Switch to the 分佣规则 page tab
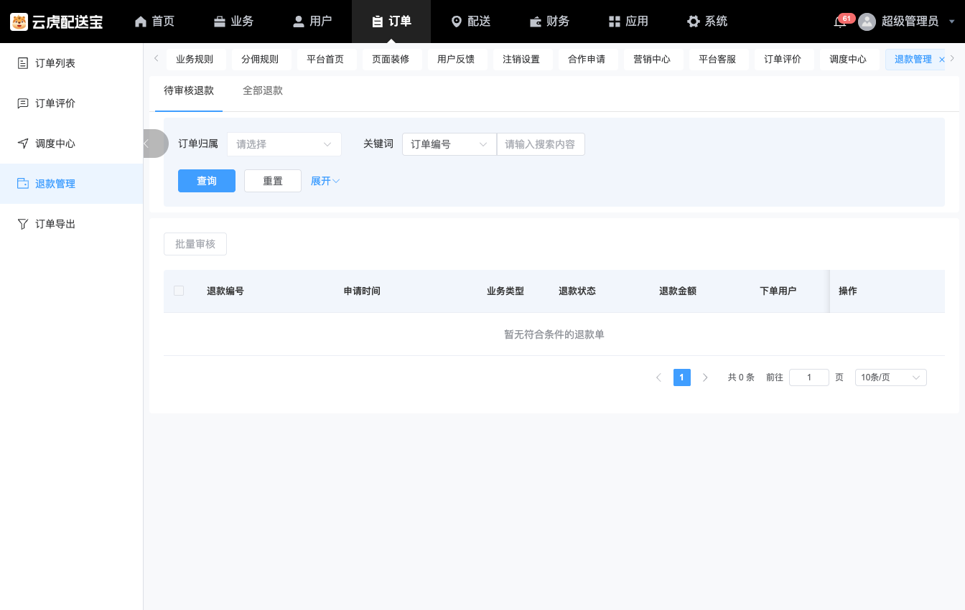 260,60
